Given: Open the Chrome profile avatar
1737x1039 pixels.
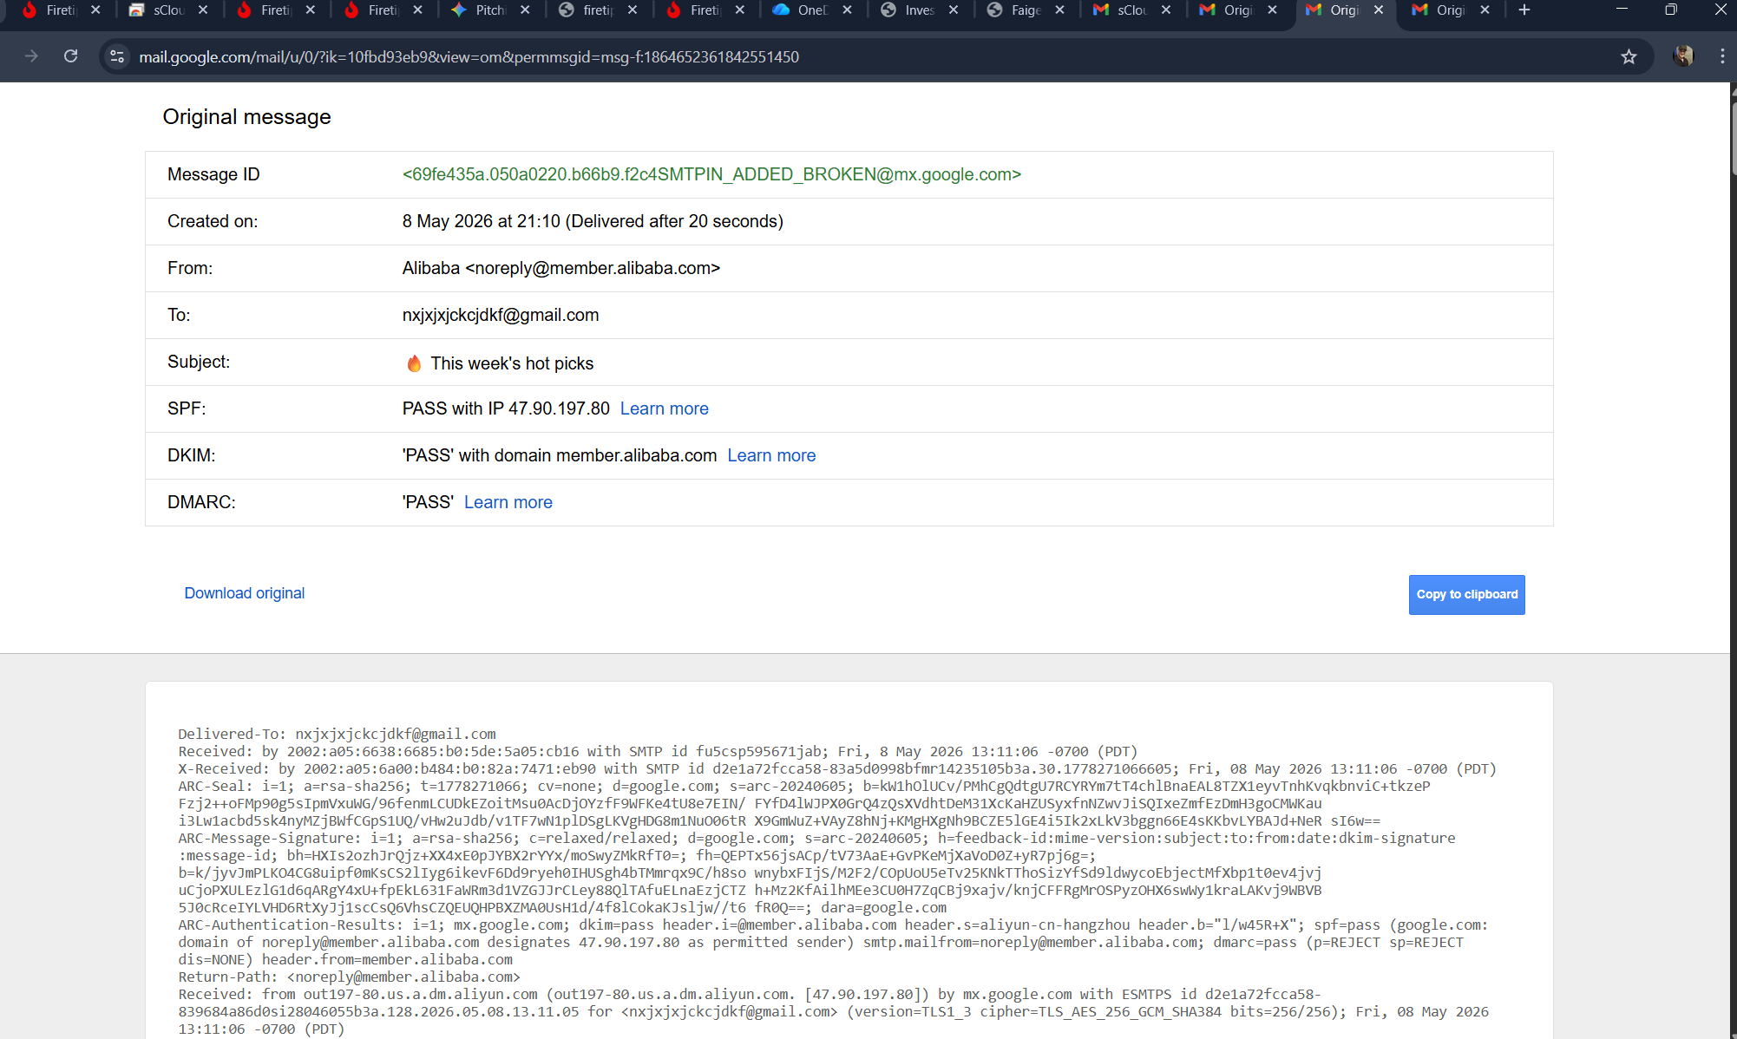Looking at the screenshot, I should (1683, 56).
